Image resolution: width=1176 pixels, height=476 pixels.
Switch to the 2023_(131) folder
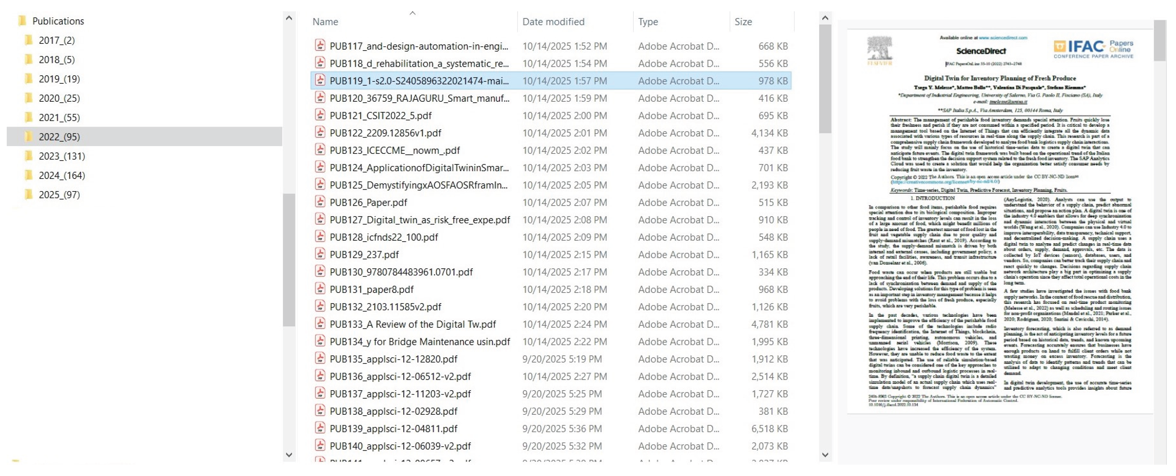tap(62, 156)
